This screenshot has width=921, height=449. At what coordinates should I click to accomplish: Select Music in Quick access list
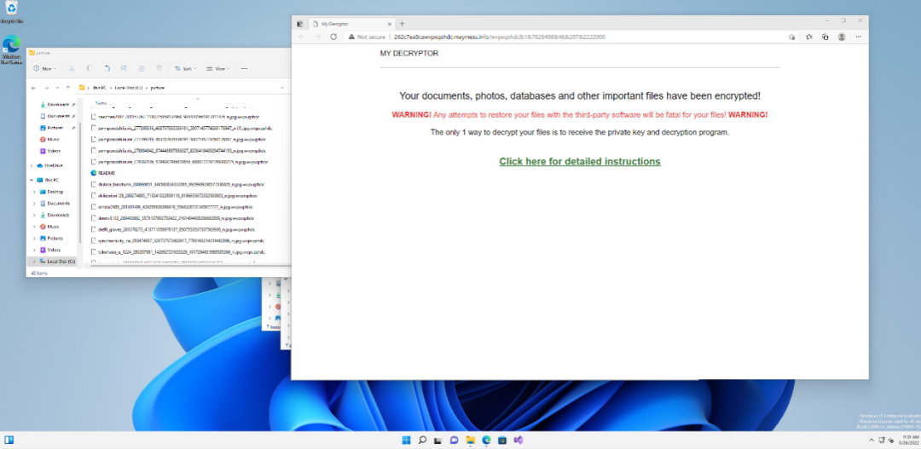[49, 140]
